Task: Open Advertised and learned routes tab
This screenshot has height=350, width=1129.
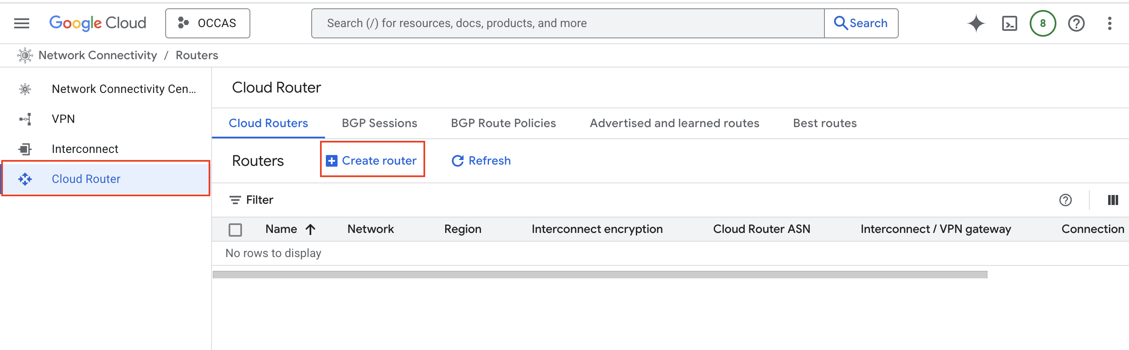Action: point(674,123)
